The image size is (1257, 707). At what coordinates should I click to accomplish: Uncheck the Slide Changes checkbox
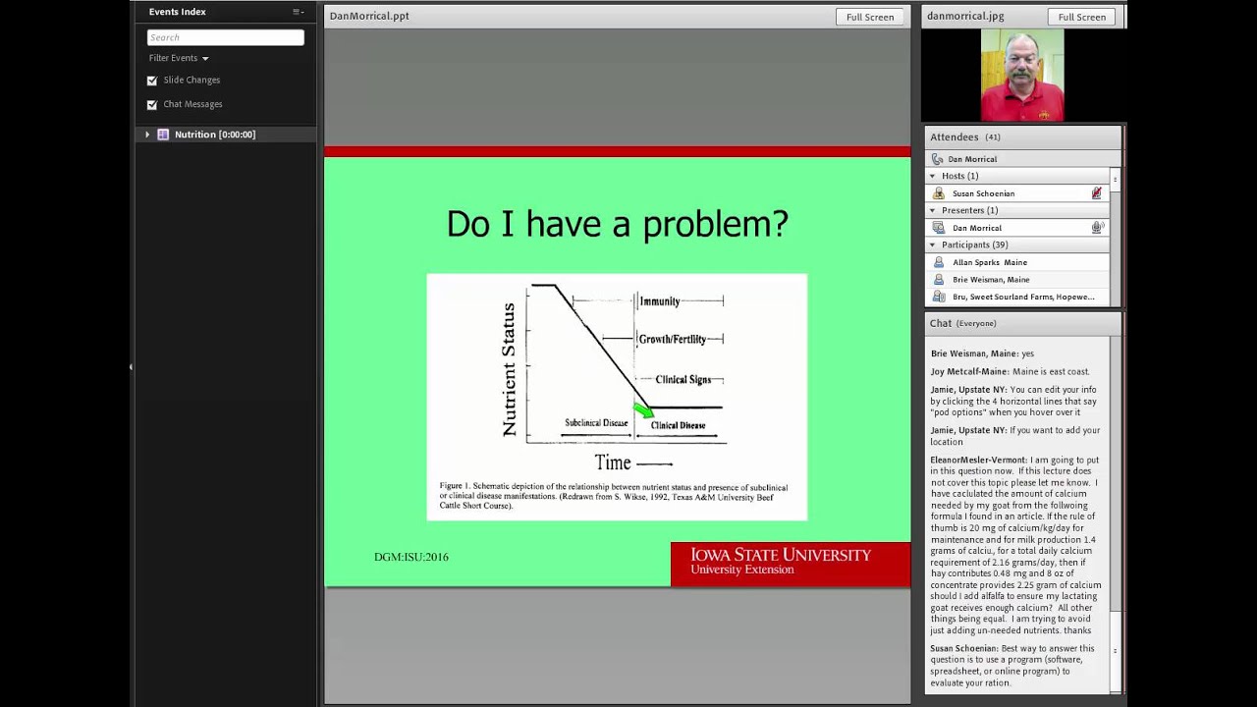[x=152, y=81]
